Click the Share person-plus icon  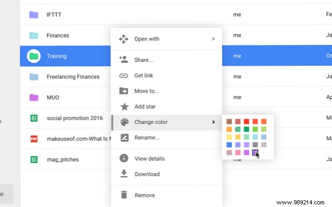point(124,60)
